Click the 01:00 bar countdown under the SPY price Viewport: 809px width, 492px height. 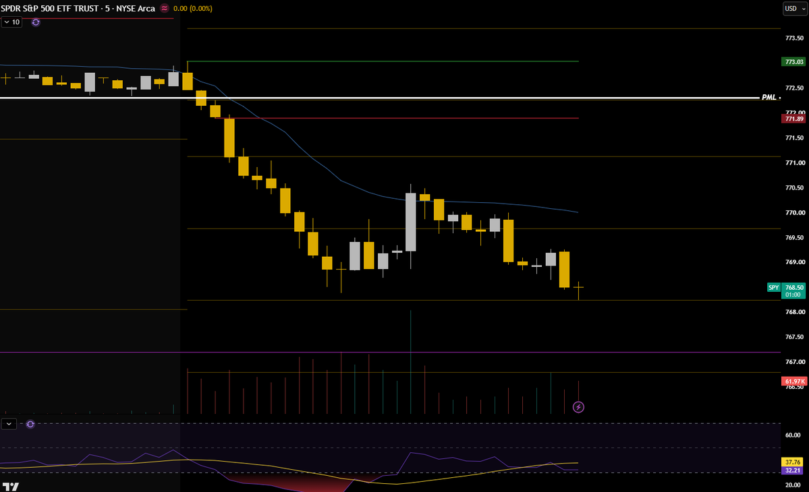click(x=793, y=295)
